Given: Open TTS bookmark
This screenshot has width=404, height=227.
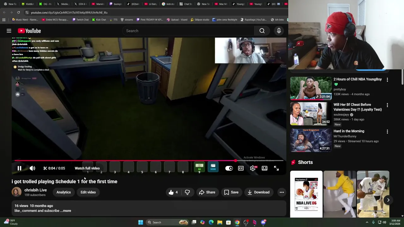Looking at the screenshot, I should (113, 20).
